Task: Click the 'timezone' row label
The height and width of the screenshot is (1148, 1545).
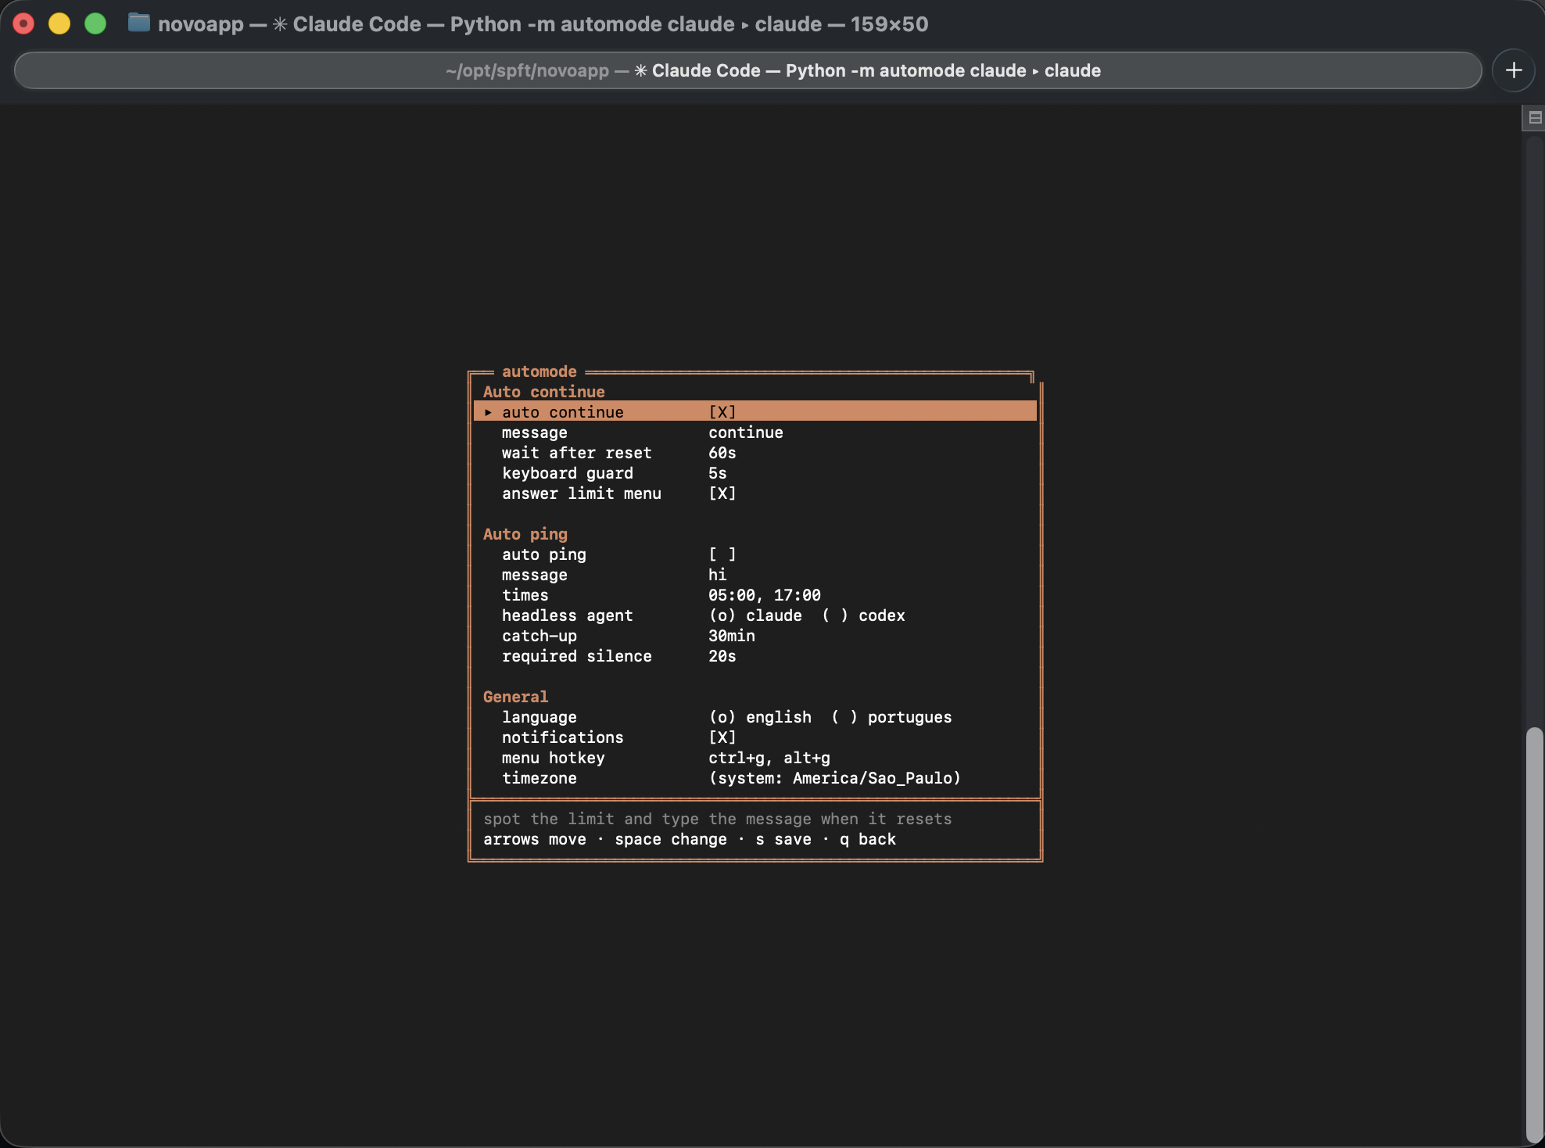Action: [539, 778]
